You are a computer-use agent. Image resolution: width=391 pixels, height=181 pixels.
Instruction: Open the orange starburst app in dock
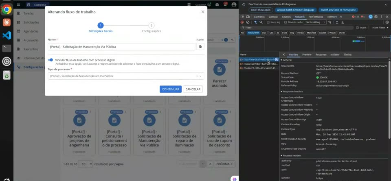click(7, 22)
